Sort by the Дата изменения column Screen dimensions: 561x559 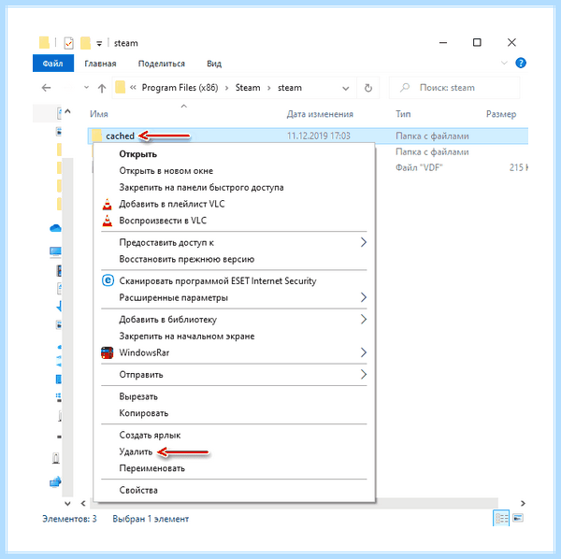(x=320, y=114)
